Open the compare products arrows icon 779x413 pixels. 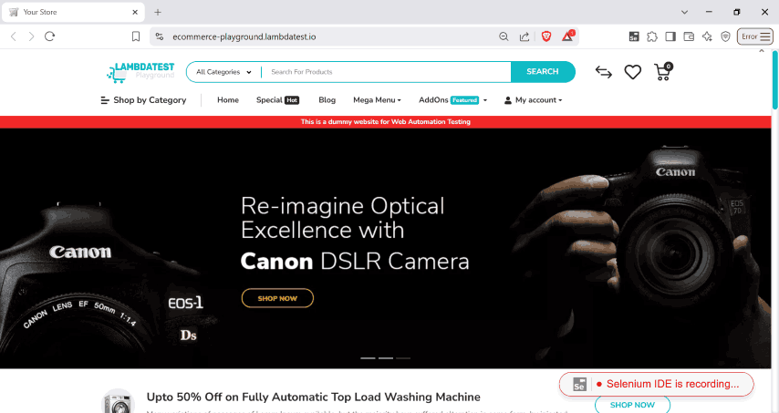603,72
